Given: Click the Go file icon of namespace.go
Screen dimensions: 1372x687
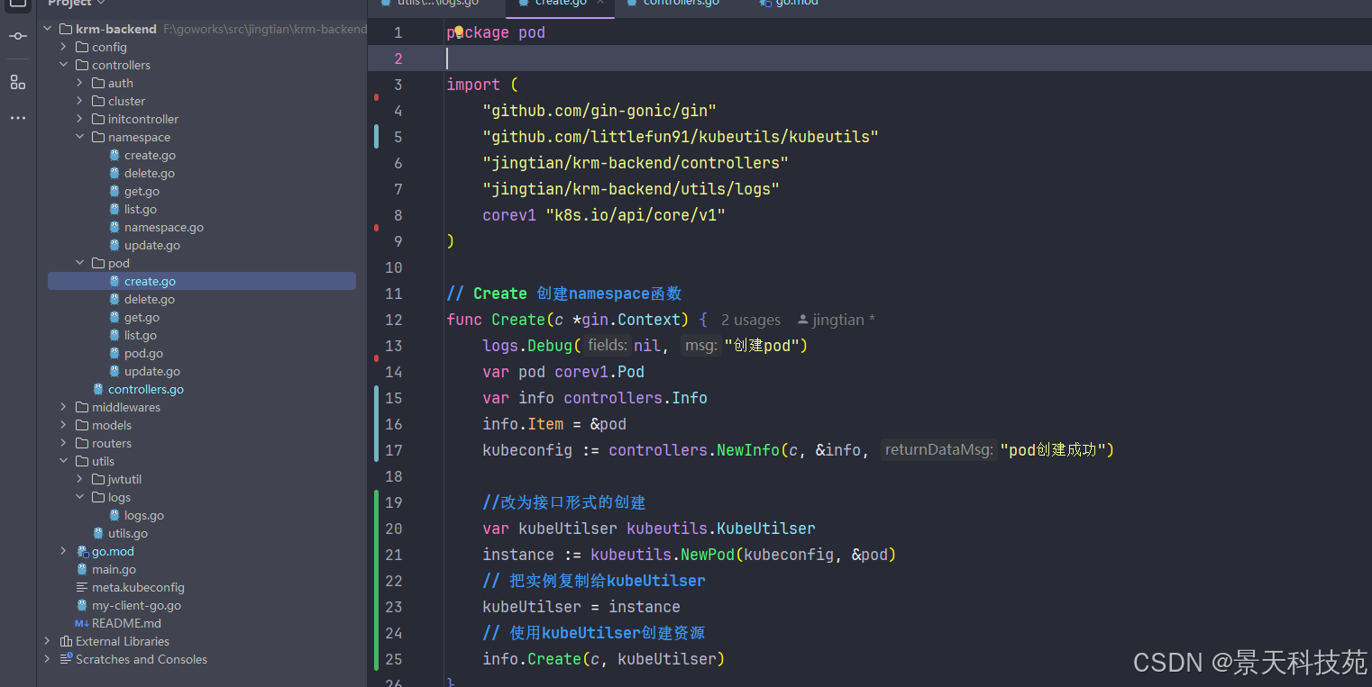Looking at the screenshot, I should pyautogui.click(x=114, y=227).
